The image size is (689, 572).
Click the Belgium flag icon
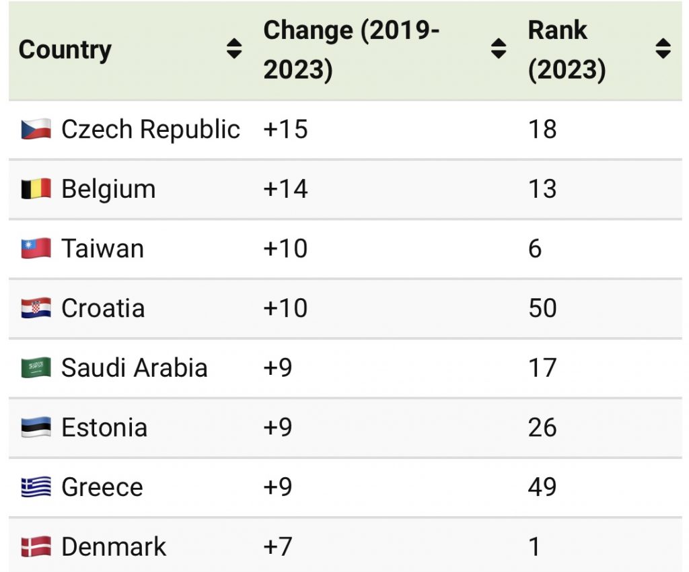click(x=36, y=189)
